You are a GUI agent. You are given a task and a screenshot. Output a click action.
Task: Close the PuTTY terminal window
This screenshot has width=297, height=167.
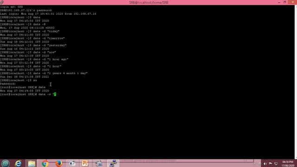click(x=292, y=2)
